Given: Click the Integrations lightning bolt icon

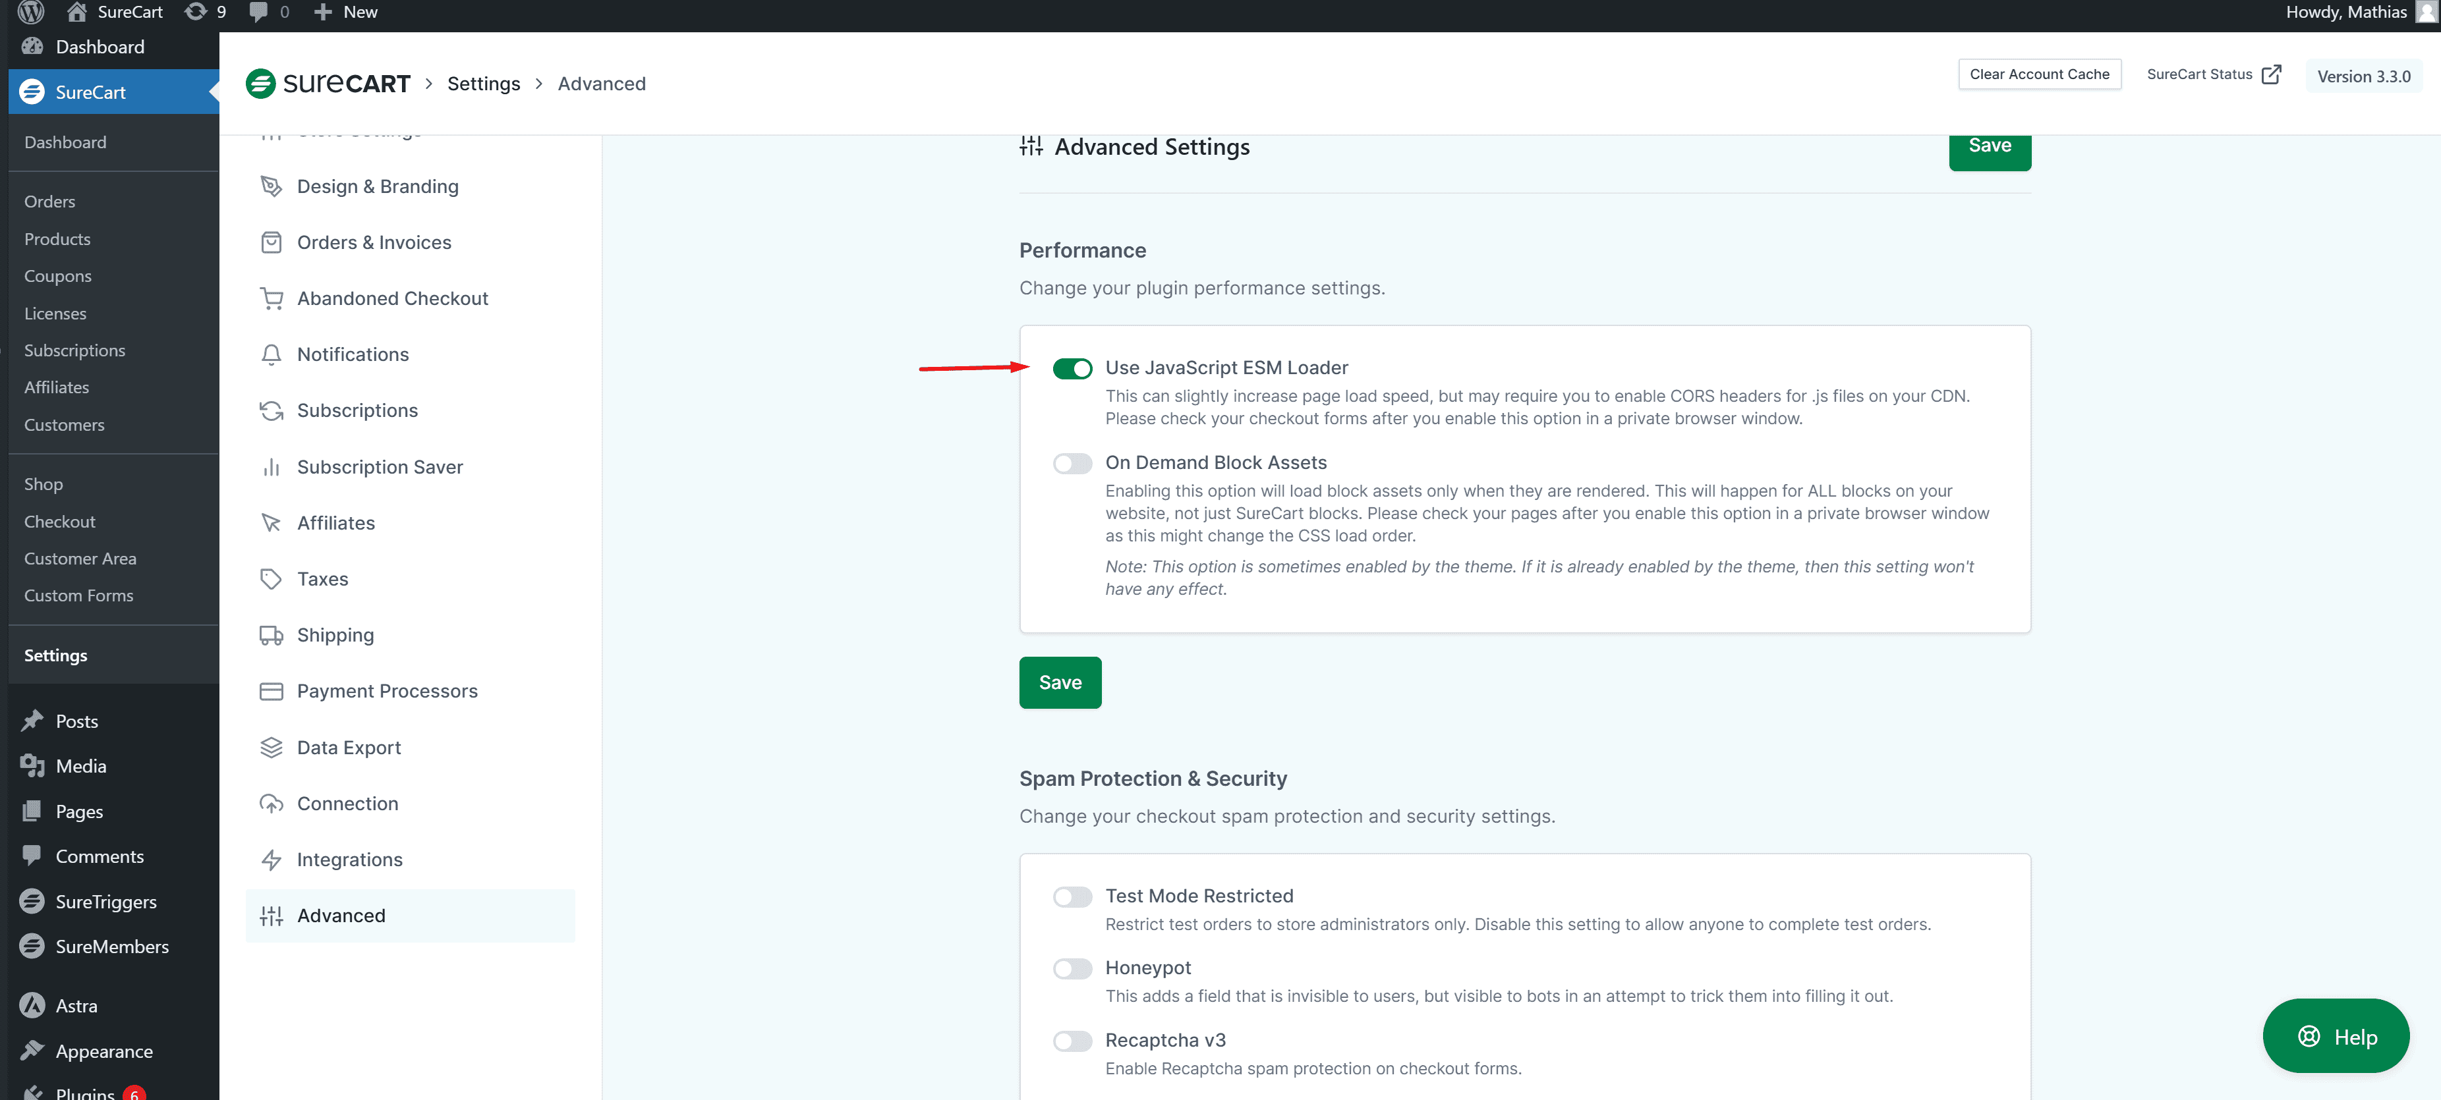Looking at the screenshot, I should [271, 860].
